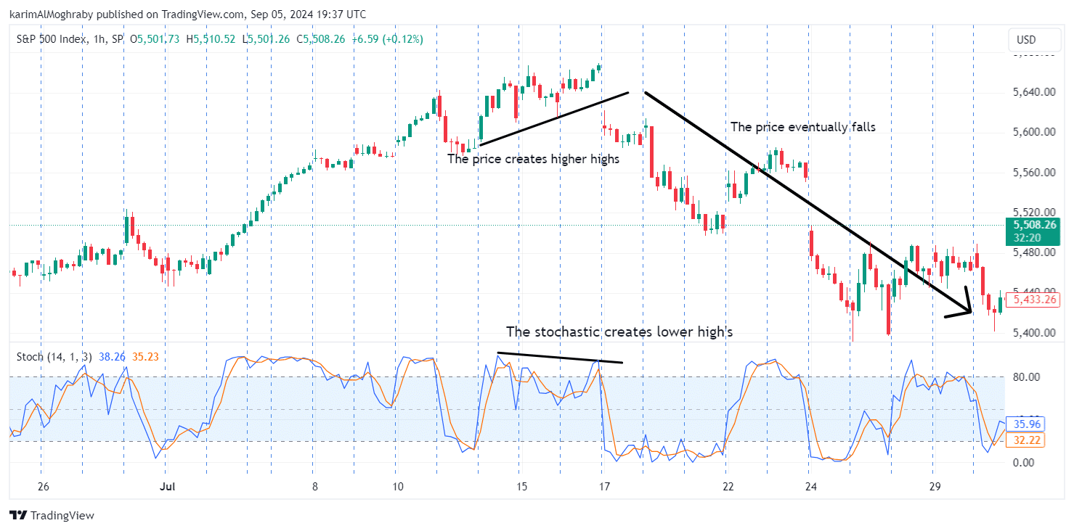Image resolution: width=1074 pixels, height=531 pixels.
Task: Click the orange 32.22 stochastic axis label
Action: click(1025, 440)
